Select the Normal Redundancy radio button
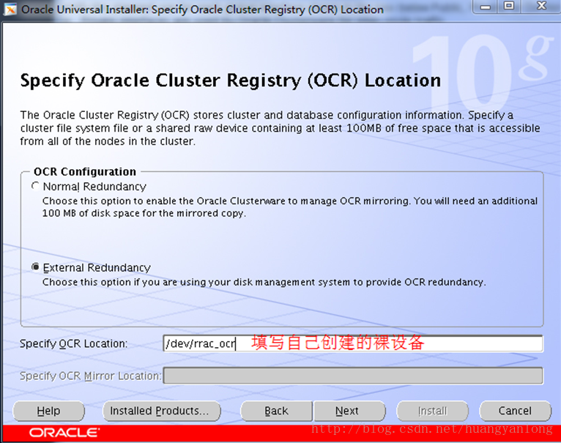 35,186
